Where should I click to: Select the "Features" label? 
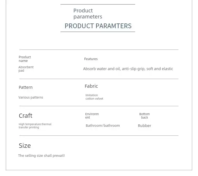pos(91,59)
